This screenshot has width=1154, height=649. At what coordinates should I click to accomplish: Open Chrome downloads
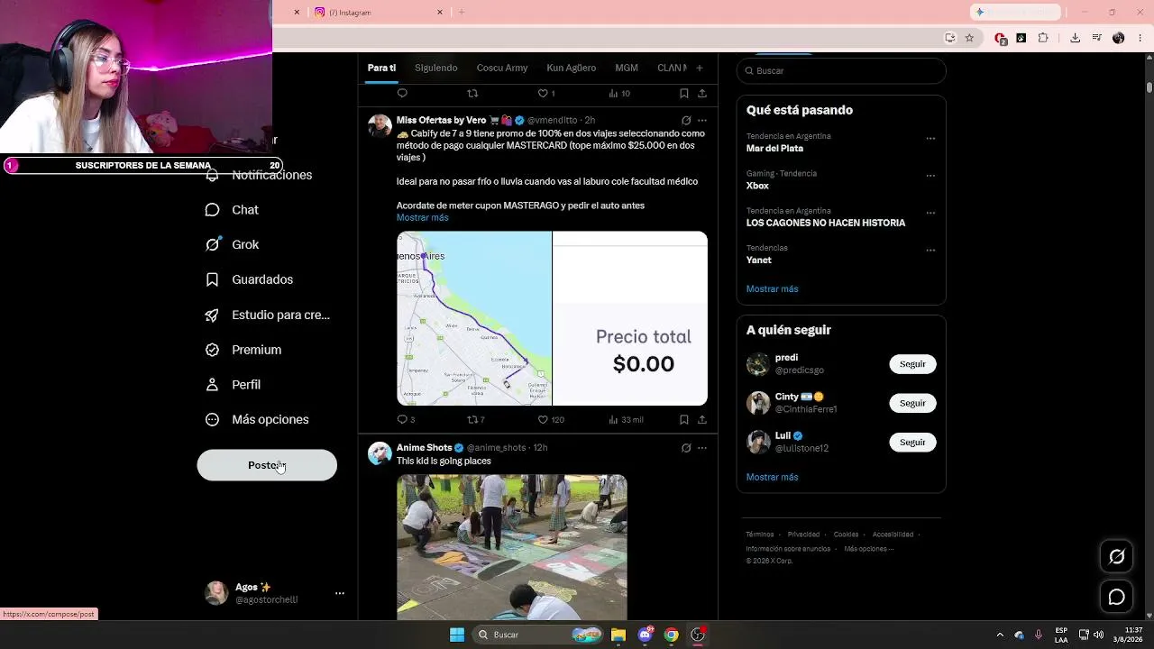coord(1075,38)
